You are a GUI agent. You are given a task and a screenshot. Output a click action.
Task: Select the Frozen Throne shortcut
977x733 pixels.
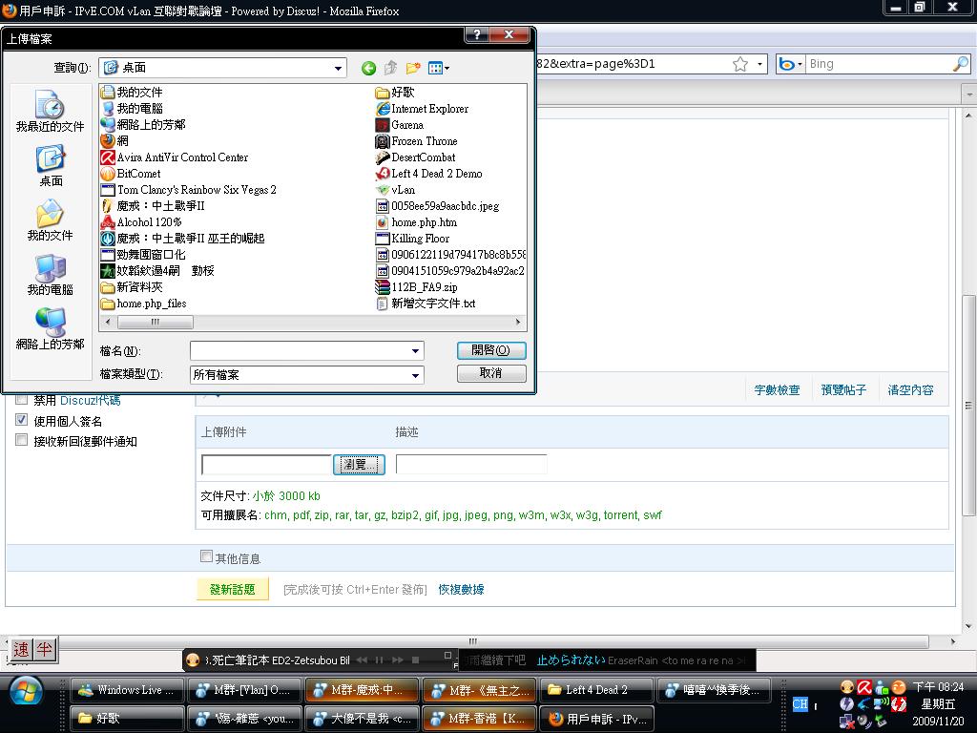coord(417,141)
